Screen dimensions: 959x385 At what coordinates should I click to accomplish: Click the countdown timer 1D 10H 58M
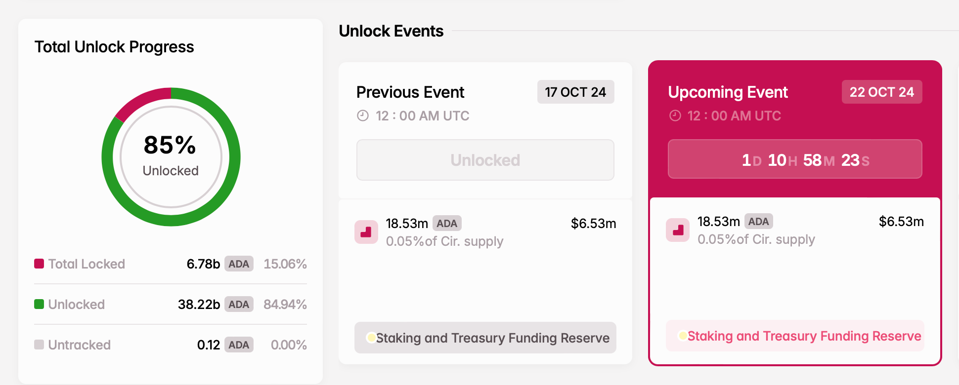[795, 159]
